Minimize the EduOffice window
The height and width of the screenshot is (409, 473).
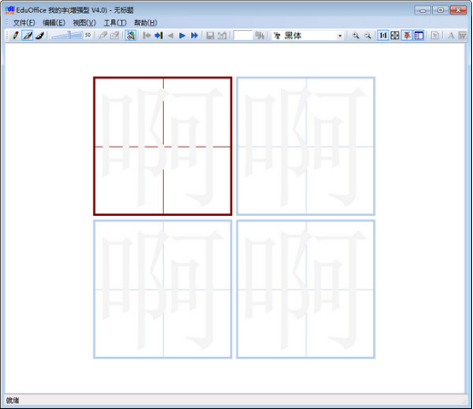coord(423,10)
